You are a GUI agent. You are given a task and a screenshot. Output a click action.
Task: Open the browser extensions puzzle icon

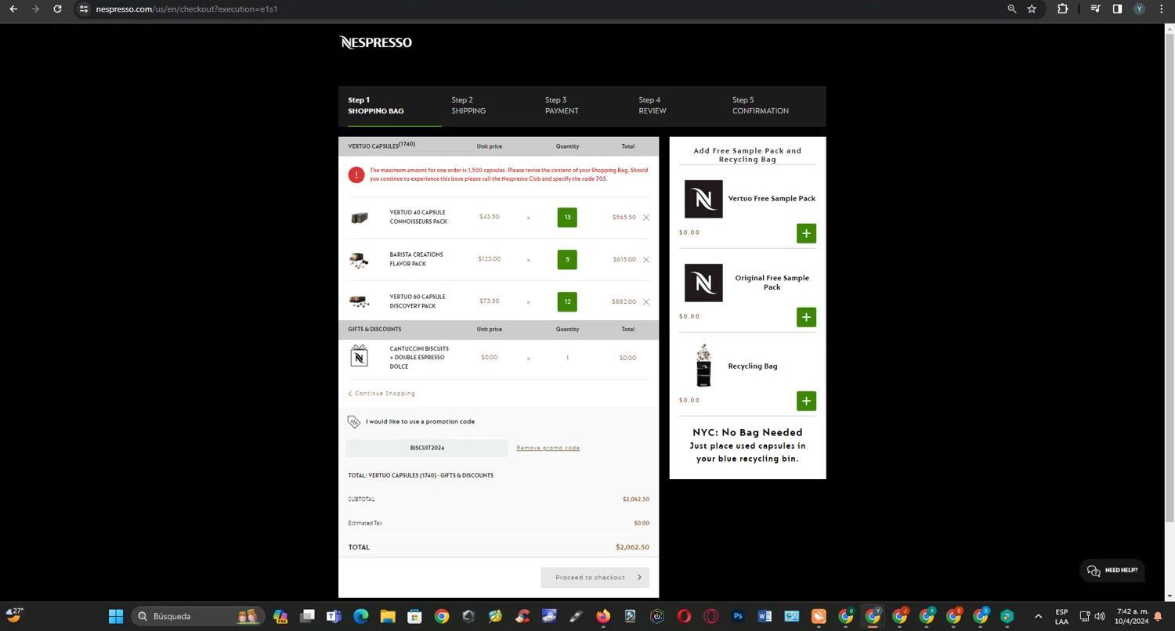tap(1062, 9)
